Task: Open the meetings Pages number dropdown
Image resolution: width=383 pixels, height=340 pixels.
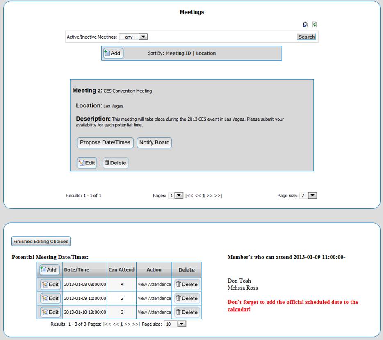Action: 176,196
